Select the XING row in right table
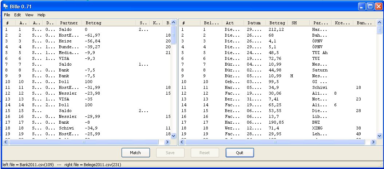This screenshot has height=169, width=384. pyautogui.click(x=277, y=128)
